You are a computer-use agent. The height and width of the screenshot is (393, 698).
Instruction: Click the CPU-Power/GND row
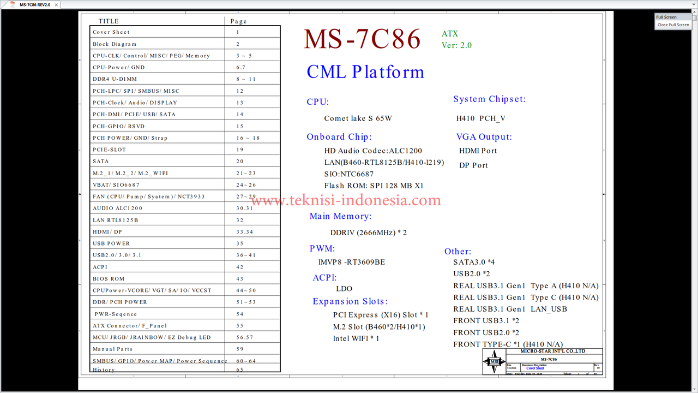point(185,67)
